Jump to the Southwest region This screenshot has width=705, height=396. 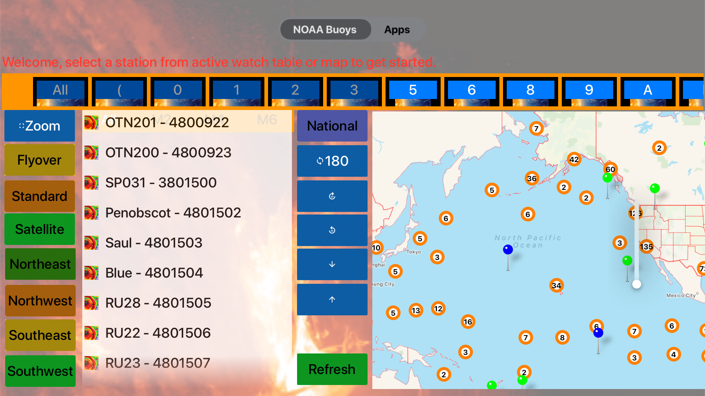40,371
